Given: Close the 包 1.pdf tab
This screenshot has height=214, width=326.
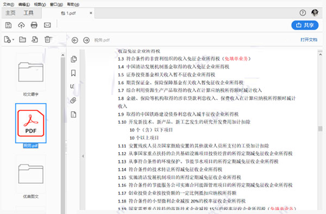Looking at the screenshot, I should point(91,13).
